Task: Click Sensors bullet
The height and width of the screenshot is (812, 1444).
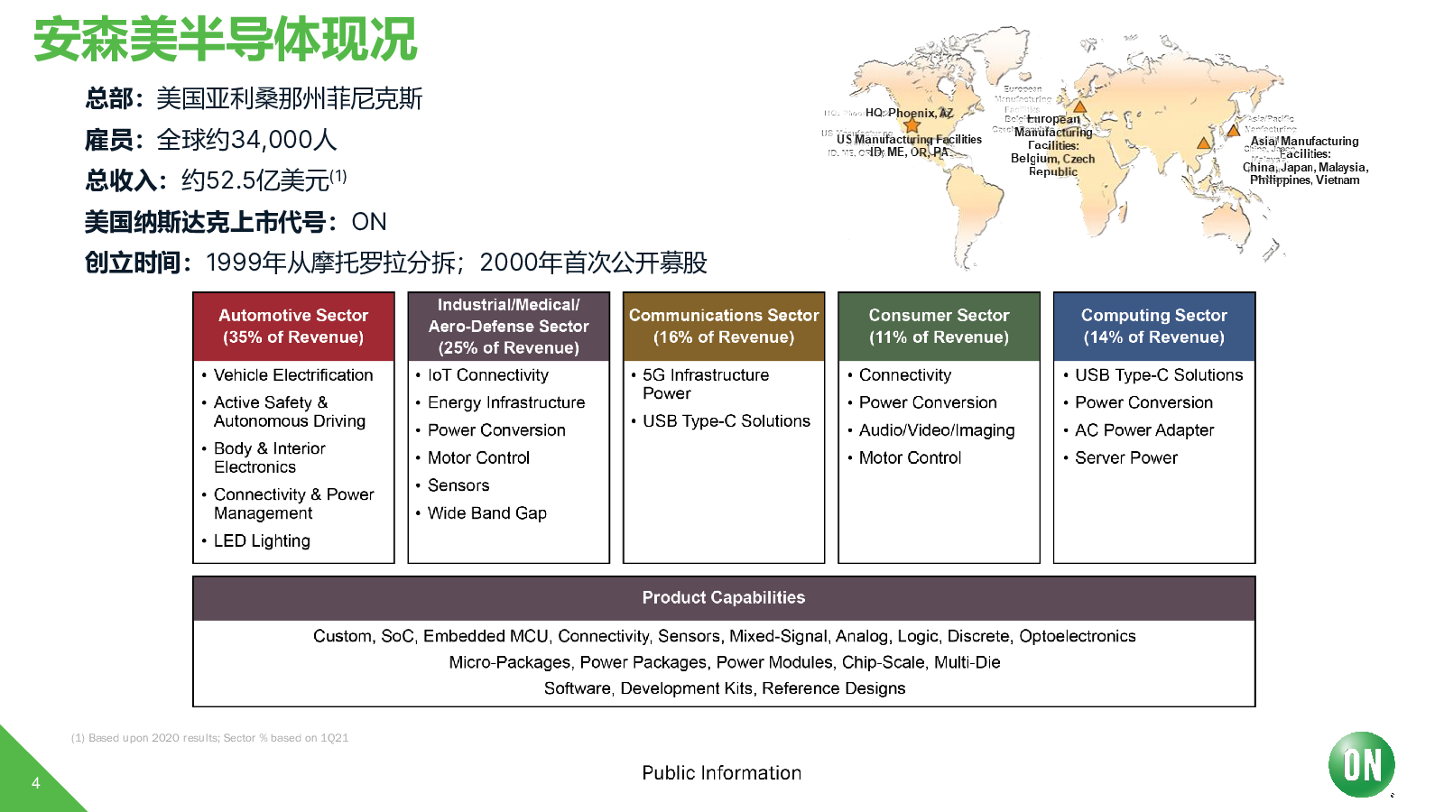Action: [x=458, y=485]
